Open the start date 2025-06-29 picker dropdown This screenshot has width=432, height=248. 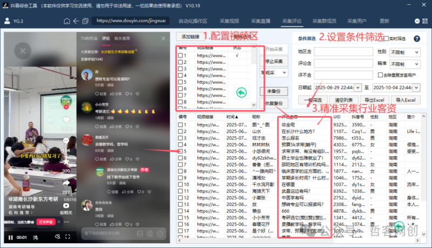[357, 88]
